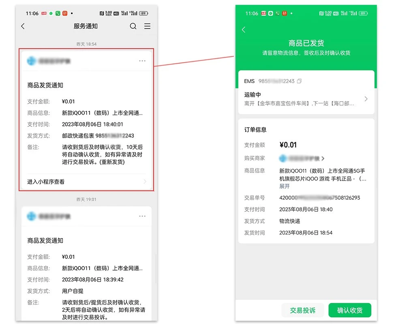Tap the 确认收货 button
Viewport: 415px width, 324px height.
[x=350, y=310]
